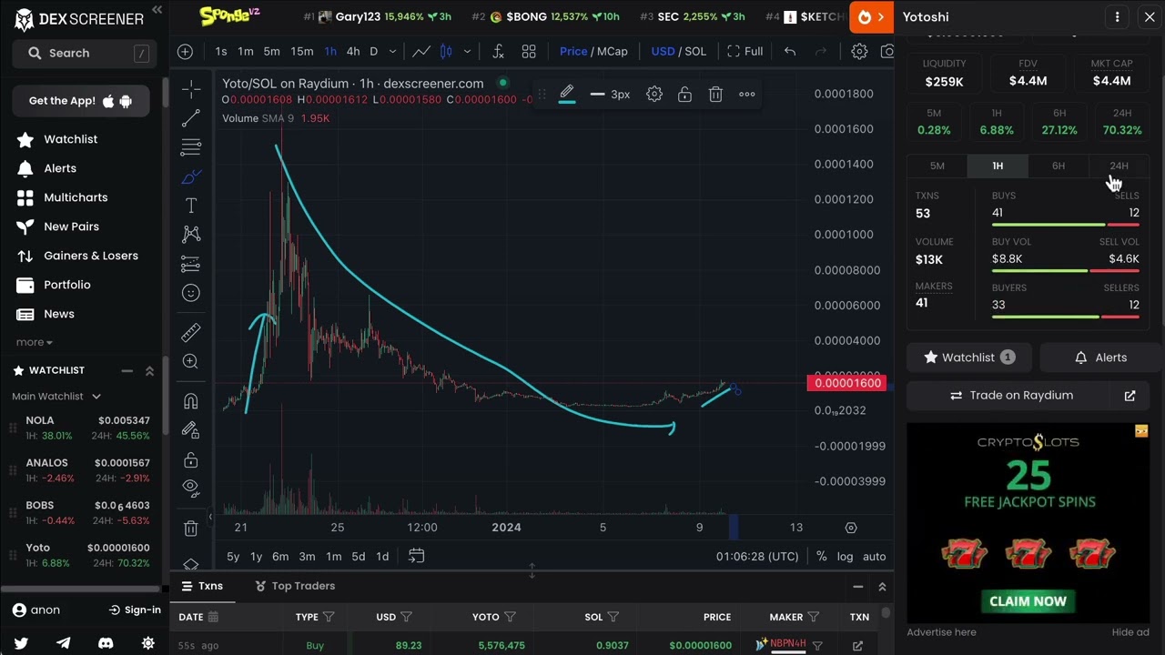Open the indicator templates grid
Screen dimensions: 1165x655
(x=529, y=52)
